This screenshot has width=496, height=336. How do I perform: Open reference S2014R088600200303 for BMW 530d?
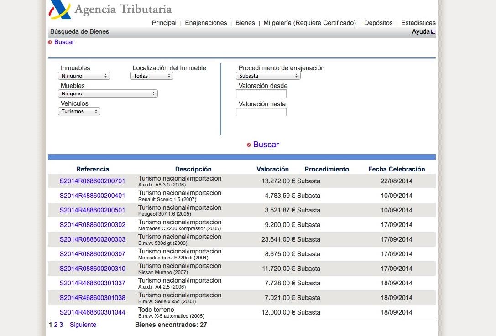coord(92,239)
